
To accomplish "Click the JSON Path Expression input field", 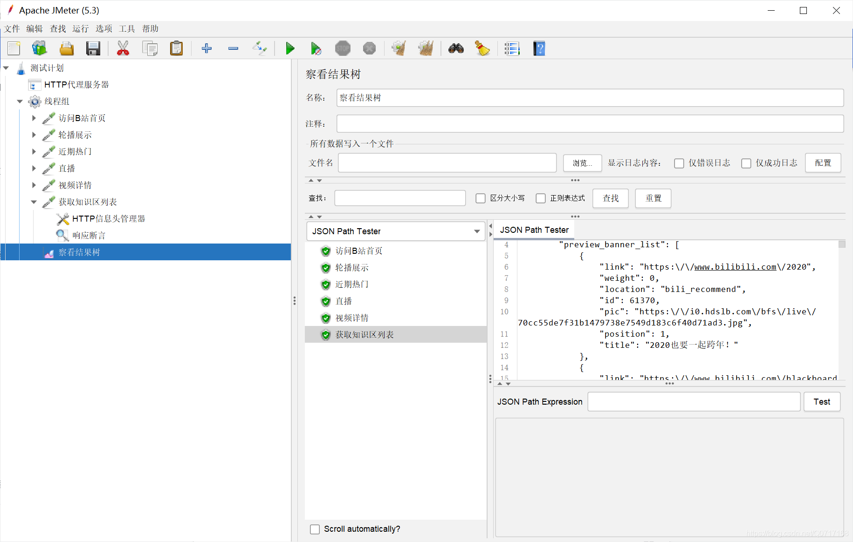I will [694, 402].
